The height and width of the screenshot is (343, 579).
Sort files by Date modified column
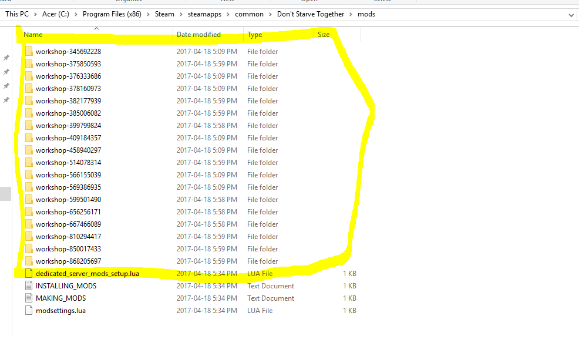(x=198, y=35)
